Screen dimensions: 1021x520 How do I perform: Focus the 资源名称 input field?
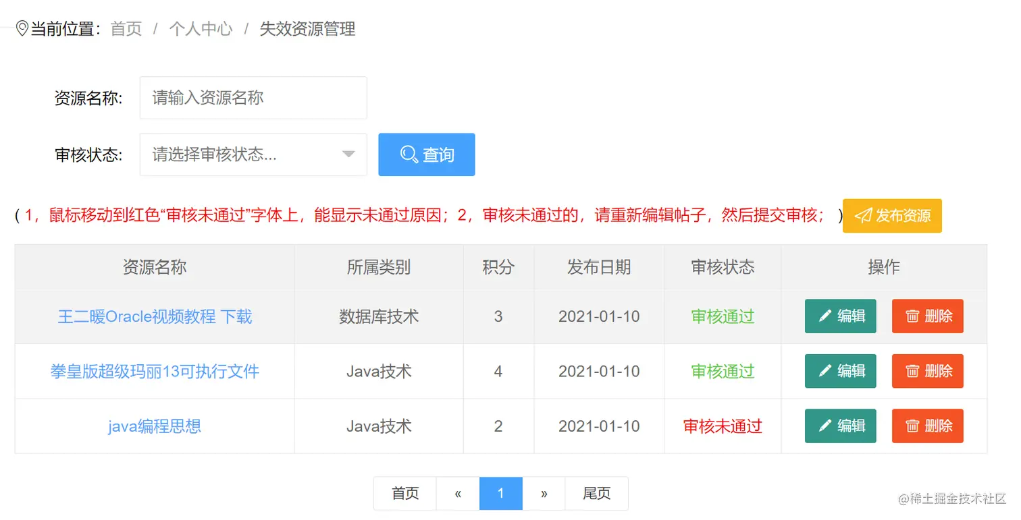[x=253, y=98]
